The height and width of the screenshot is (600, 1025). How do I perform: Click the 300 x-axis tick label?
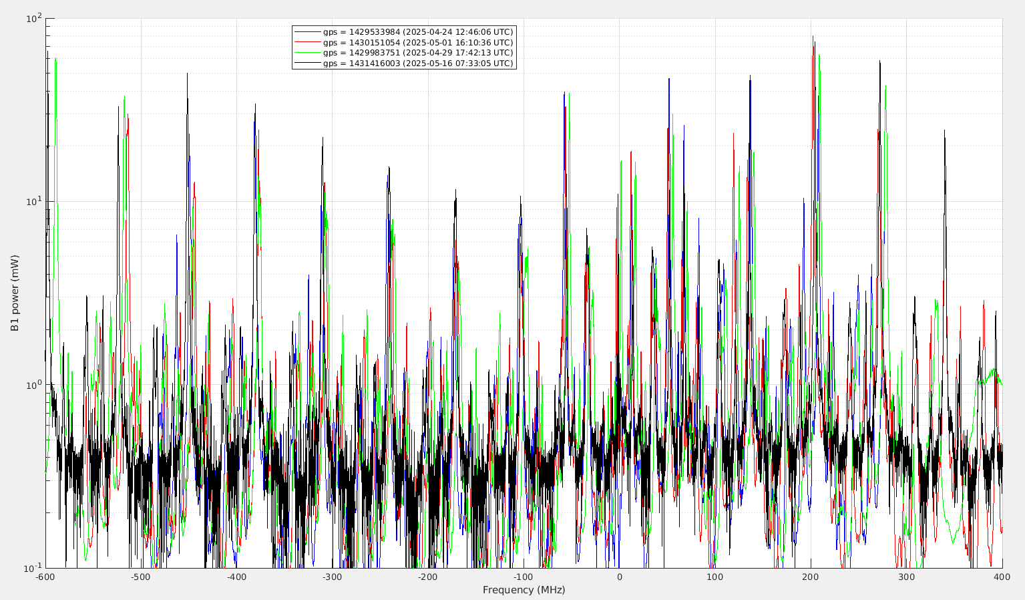click(906, 577)
